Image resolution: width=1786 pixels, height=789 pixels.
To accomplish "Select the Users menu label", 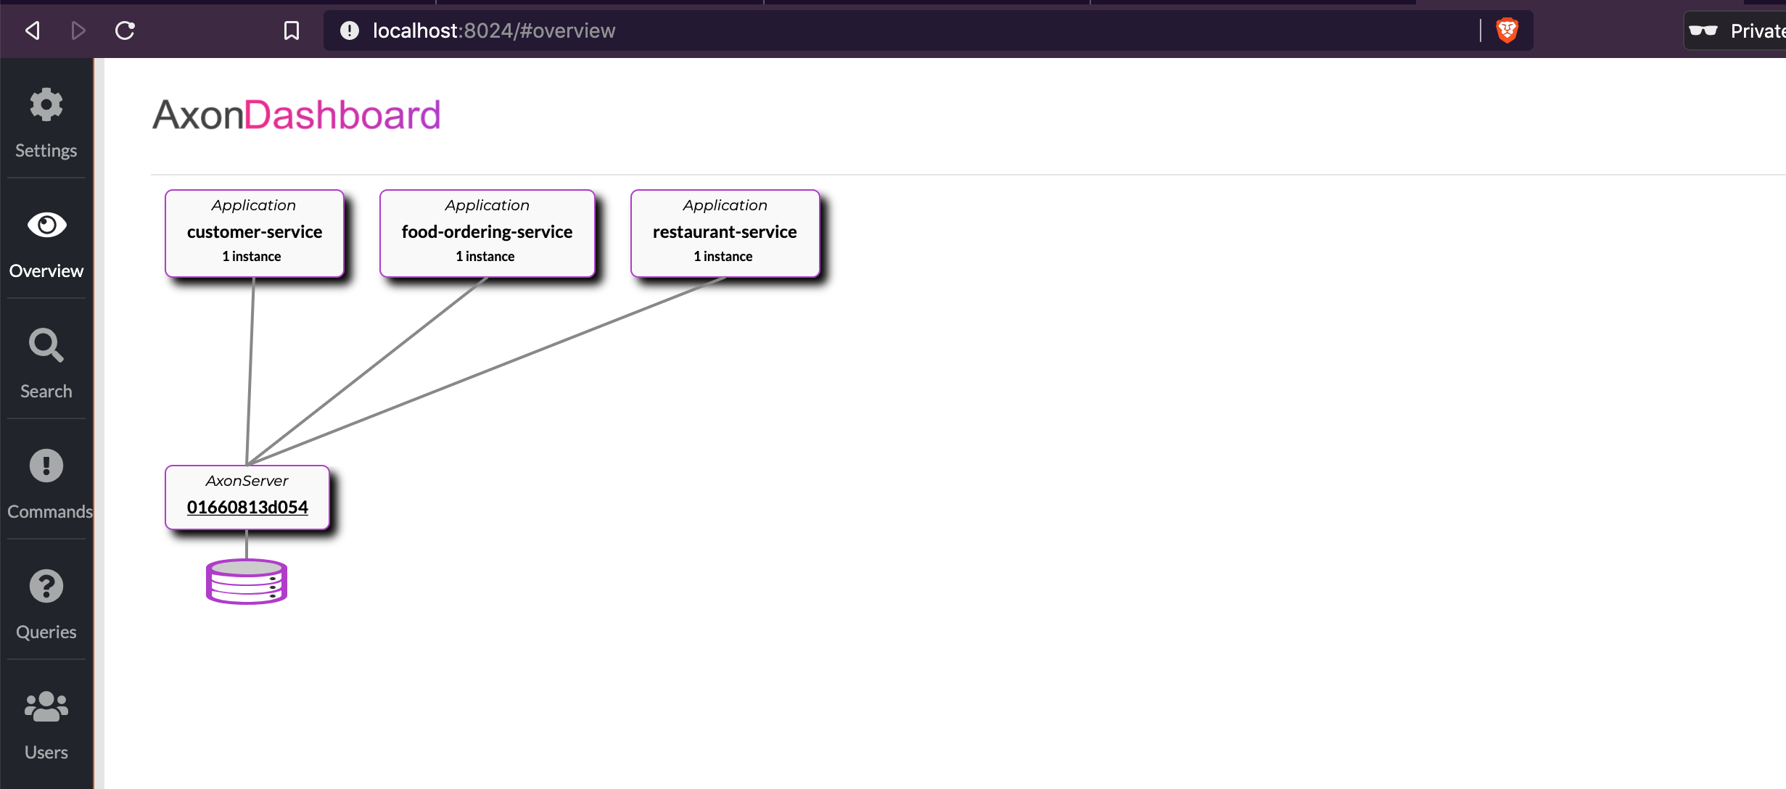I will click(x=46, y=752).
